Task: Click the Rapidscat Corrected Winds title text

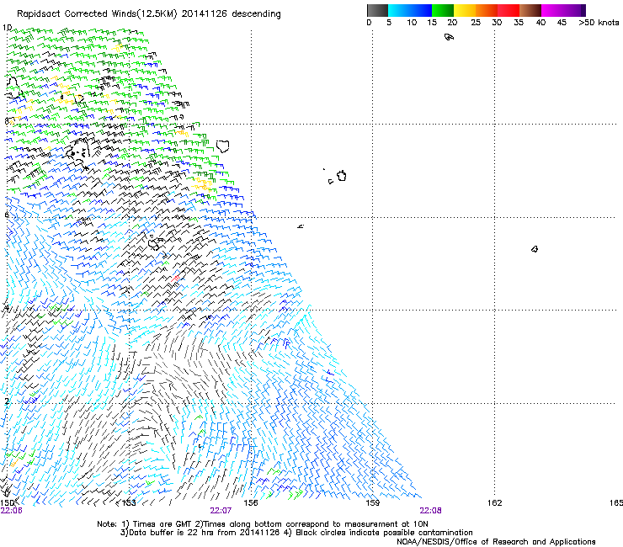Action: tap(149, 14)
